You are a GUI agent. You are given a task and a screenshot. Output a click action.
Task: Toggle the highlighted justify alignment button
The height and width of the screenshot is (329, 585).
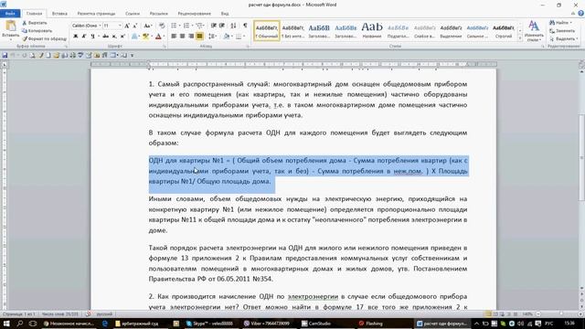click(199, 37)
